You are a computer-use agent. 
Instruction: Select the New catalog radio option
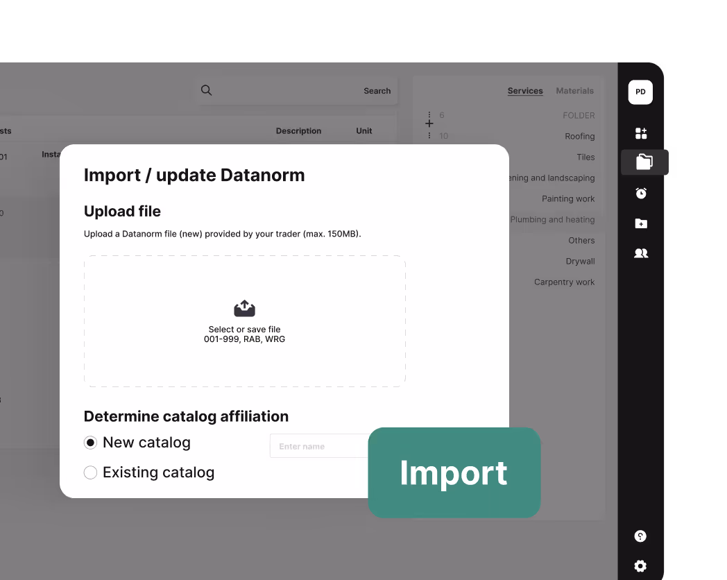coord(90,443)
